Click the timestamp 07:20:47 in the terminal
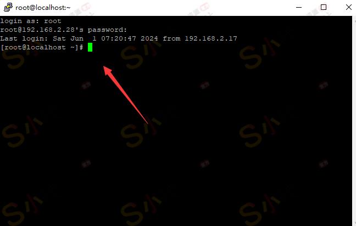The width and height of the screenshot is (356, 226). [119, 38]
